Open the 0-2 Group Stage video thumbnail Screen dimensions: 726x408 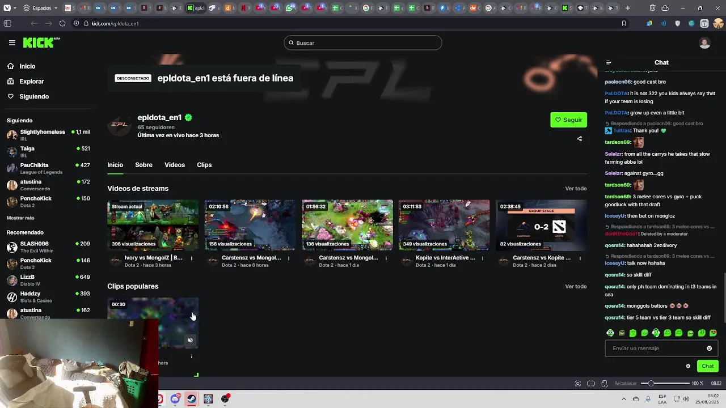tap(541, 225)
